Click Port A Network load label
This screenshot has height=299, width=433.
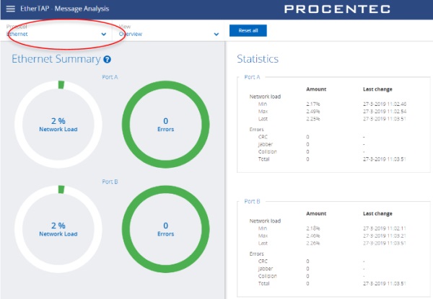pyautogui.click(x=265, y=97)
